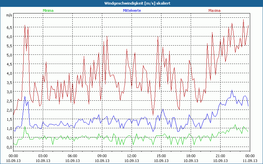The height and width of the screenshot is (164, 263).
Task: Click the 3,0 y-axis tick label
Action: pos(9,92)
